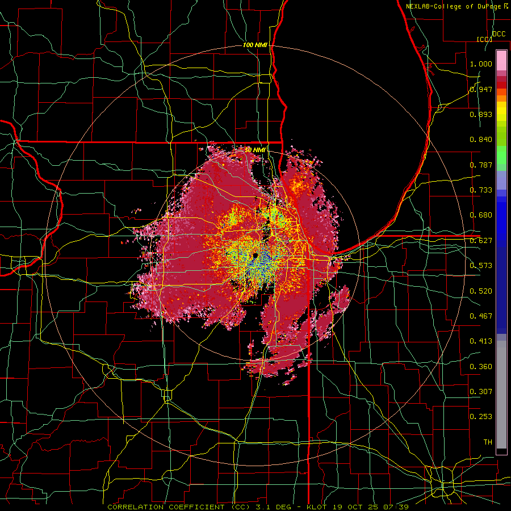
Task: Click the CORRELATION COEFFICIENT (CC) caption text
Action: pos(179,507)
